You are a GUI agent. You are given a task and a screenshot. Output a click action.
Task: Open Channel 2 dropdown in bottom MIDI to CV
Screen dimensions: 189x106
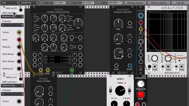[x=12, y=94]
